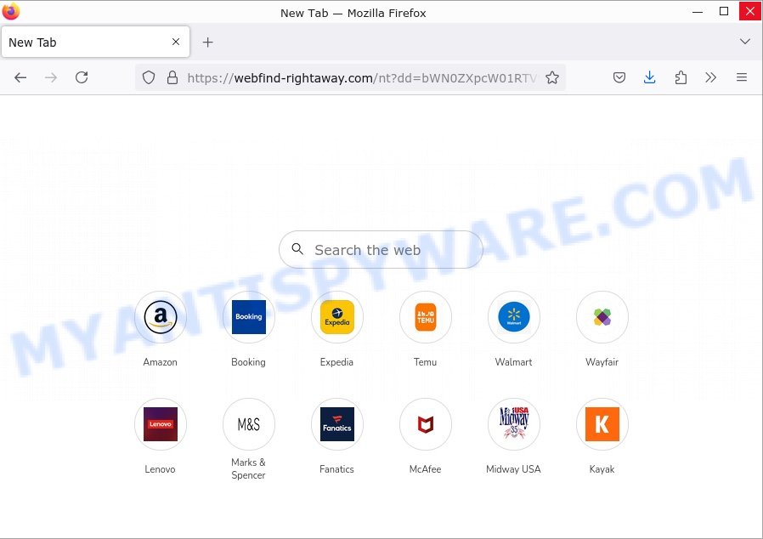This screenshot has height=539, width=763.
Task: Open the Extensions puzzle icon
Action: coord(681,77)
